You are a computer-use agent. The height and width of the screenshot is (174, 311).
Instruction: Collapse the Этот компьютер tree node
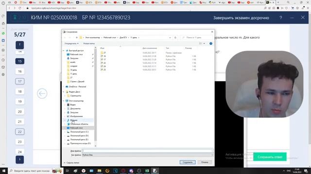(64, 101)
